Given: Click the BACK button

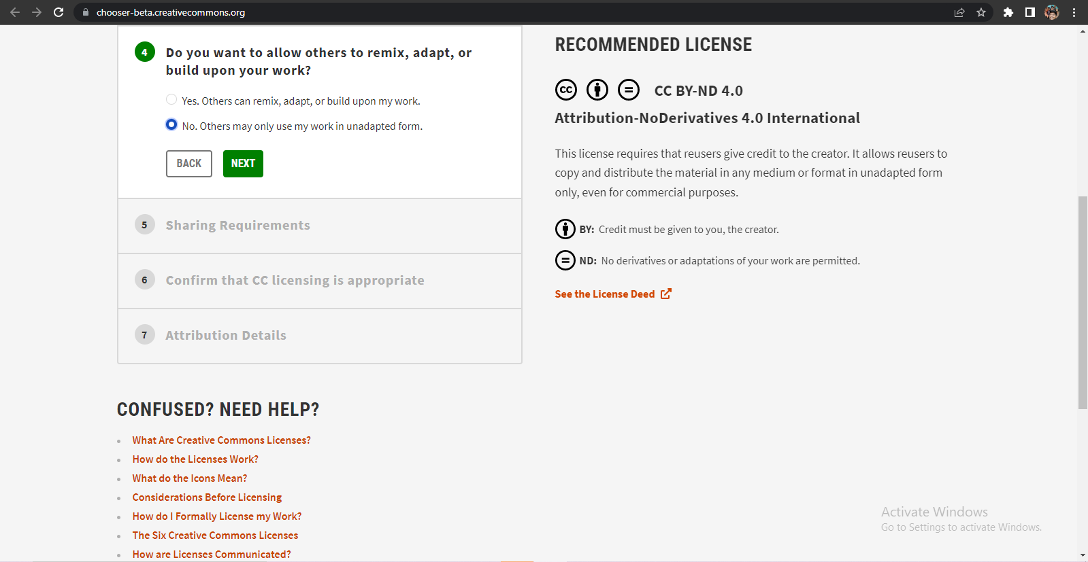Looking at the screenshot, I should pyautogui.click(x=189, y=164).
